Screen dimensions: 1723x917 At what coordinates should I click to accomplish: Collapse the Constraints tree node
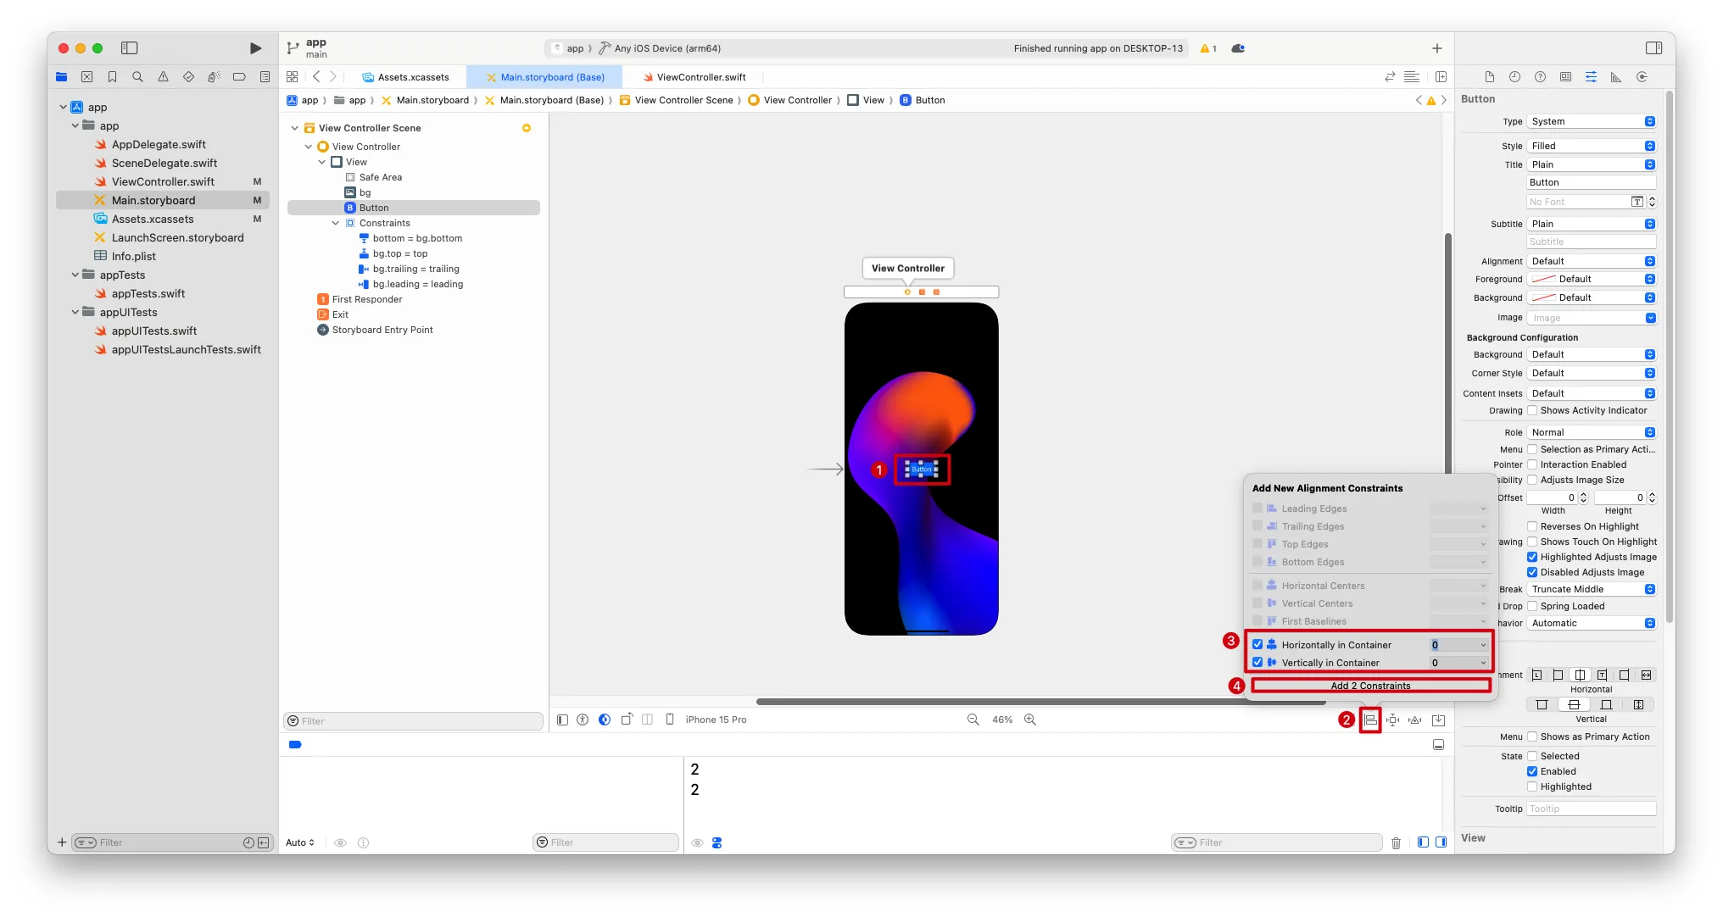[336, 223]
